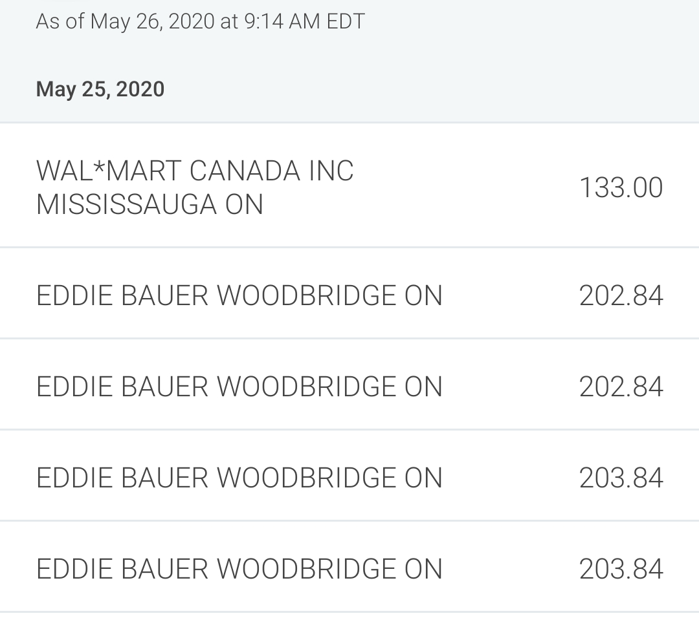Viewport: 699px width, 629px height.
Task: Open the first EDDIE BAUER 203.84 transaction
Action: click(349, 475)
